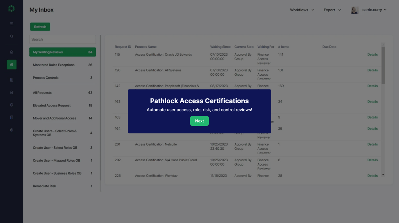
Task: Select Process Controls category
Action: pos(63,78)
